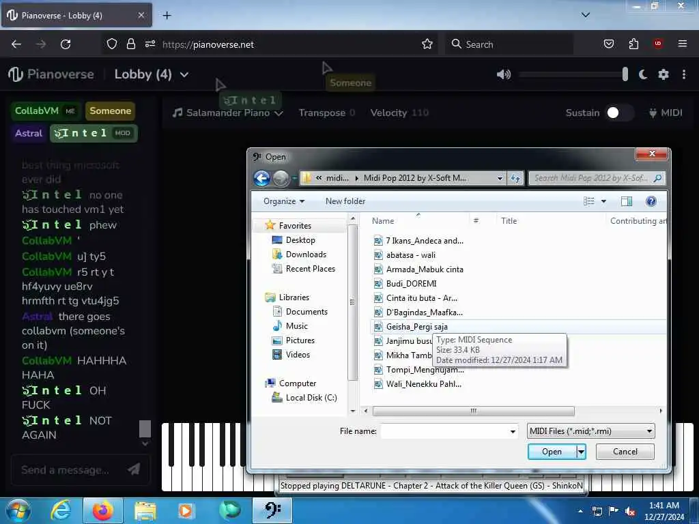
Task: Open Windows Start menu
Action: coord(18,510)
